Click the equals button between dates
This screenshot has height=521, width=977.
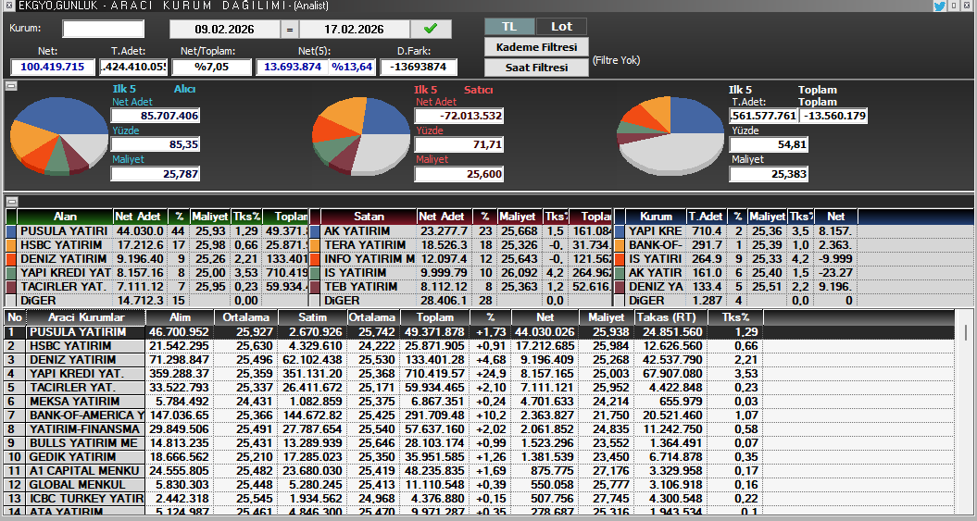[x=289, y=29]
